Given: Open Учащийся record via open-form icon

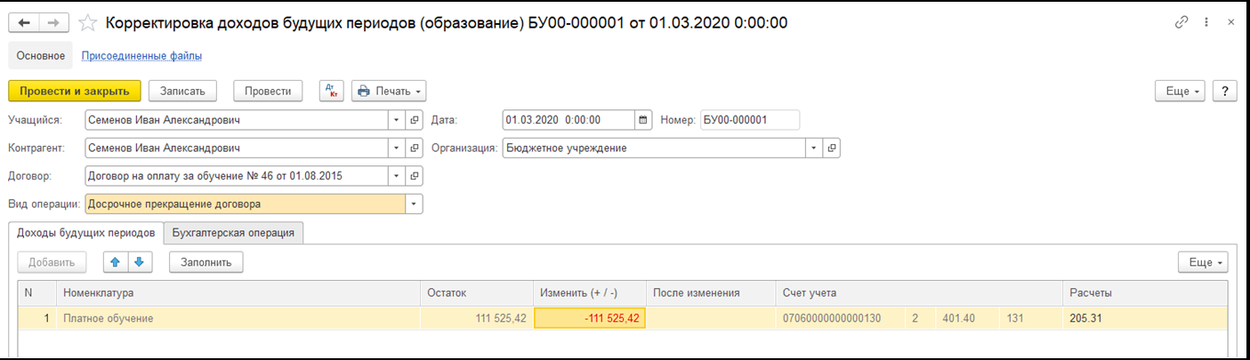Looking at the screenshot, I should pyautogui.click(x=415, y=119).
